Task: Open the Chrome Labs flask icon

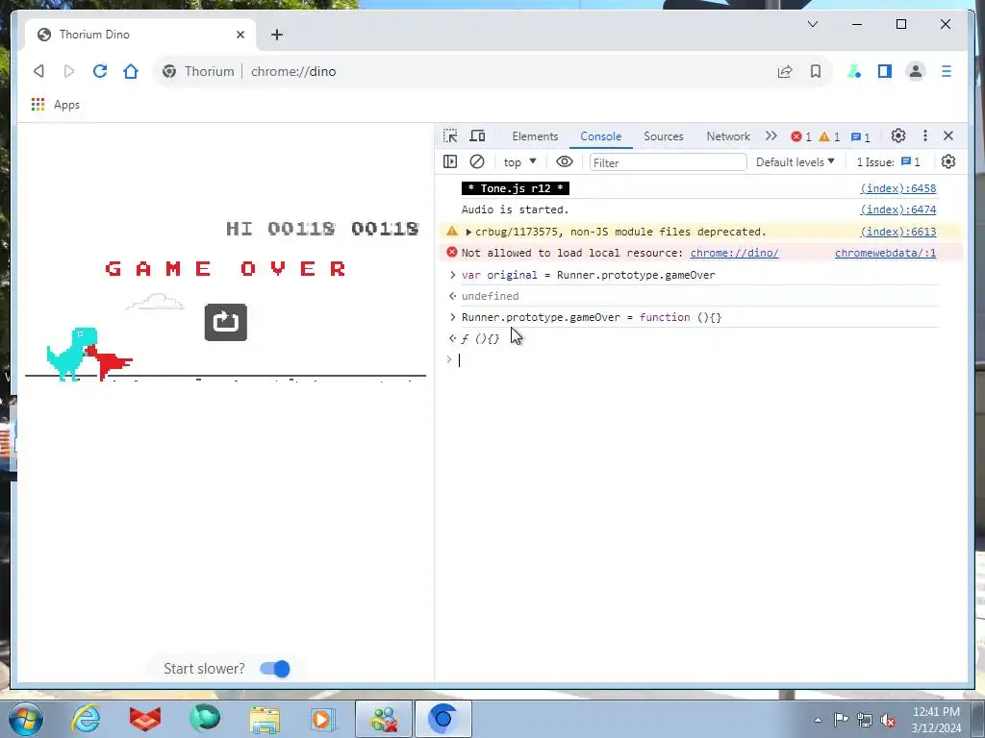Action: 854,71
